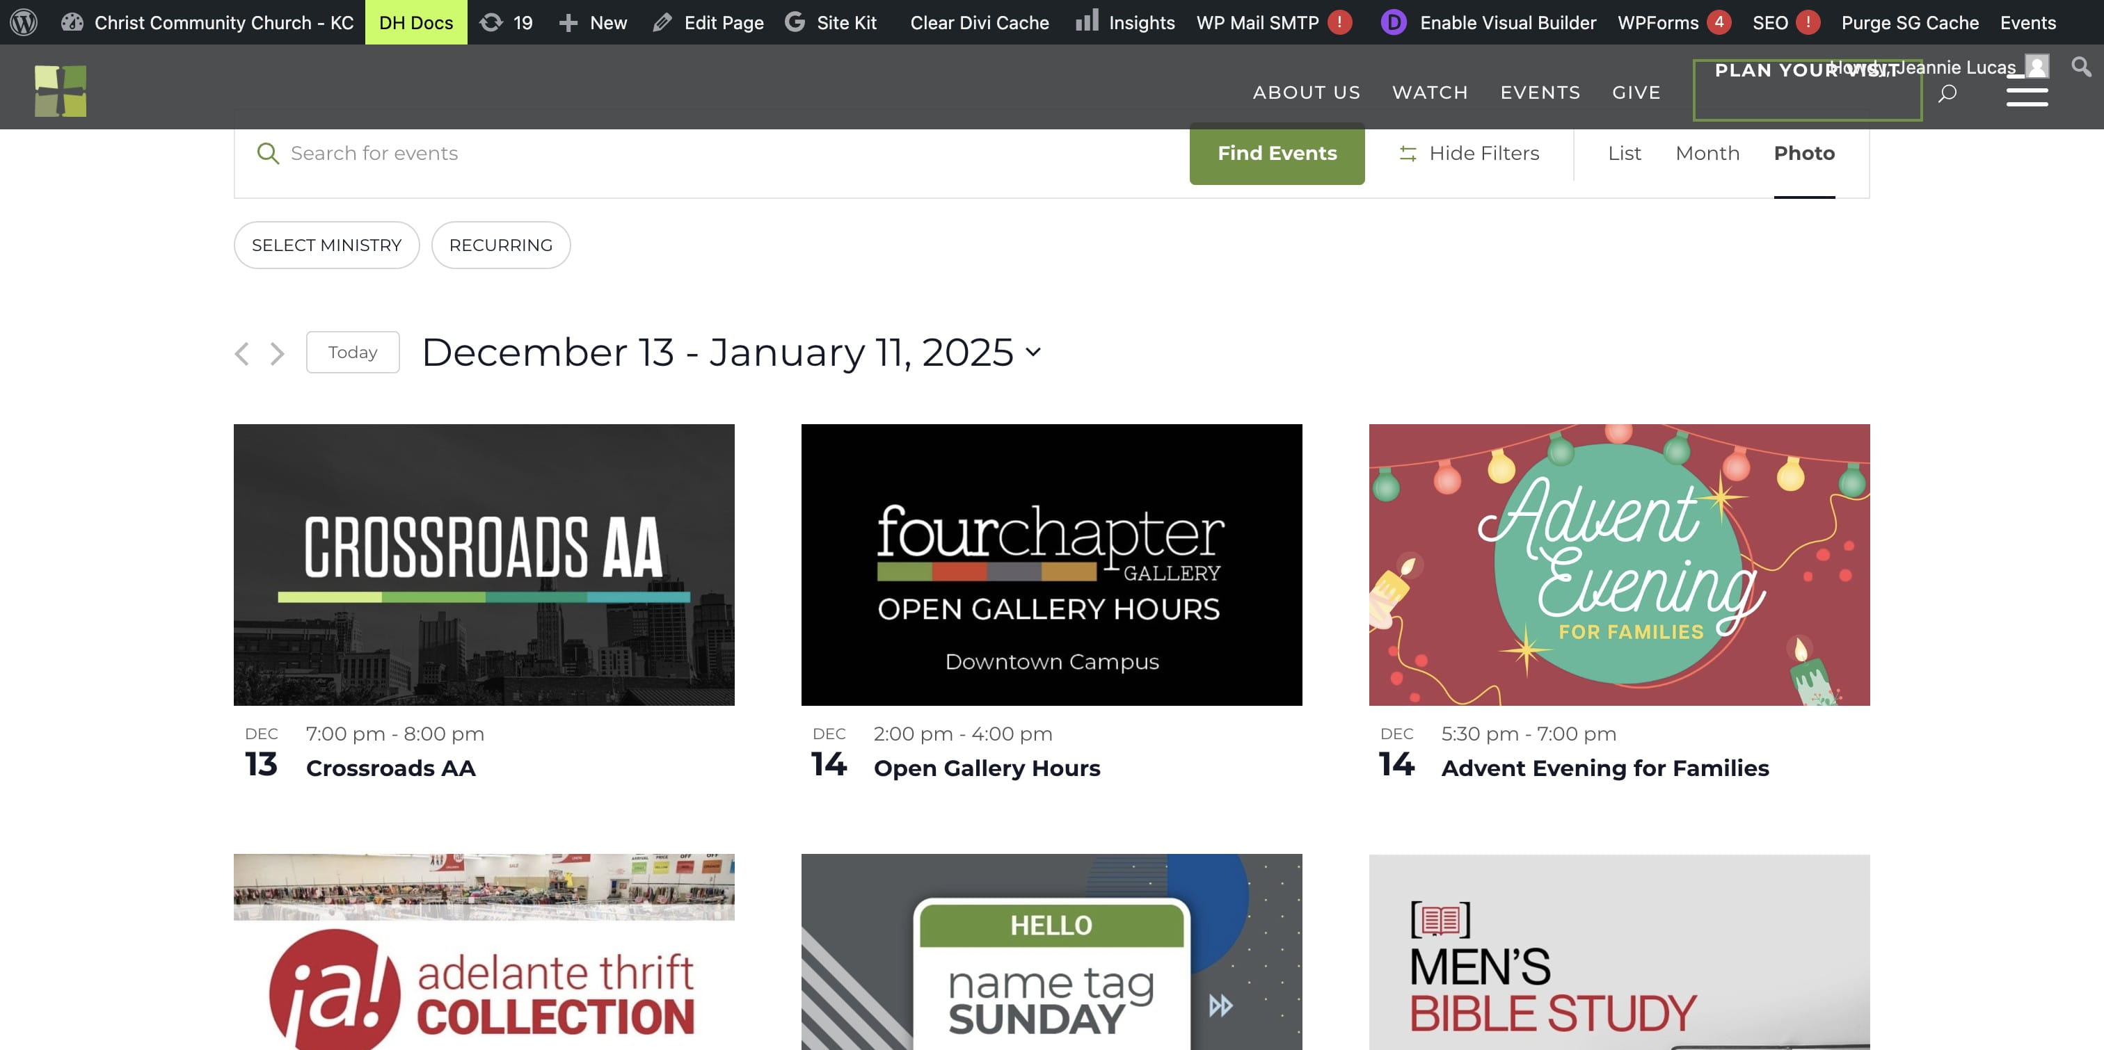Open the WordPress logo menu
2104x1050 pixels.
coord(24,22)
